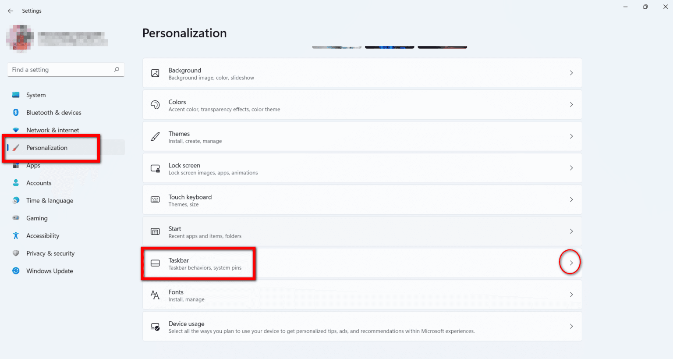Open Accessibility settings

(43, 235)
